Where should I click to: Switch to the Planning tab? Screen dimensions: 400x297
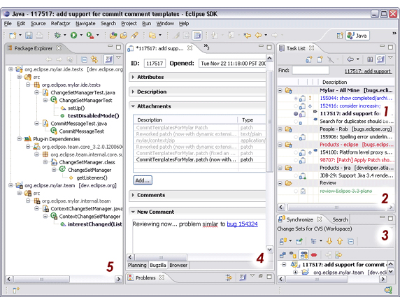pyautogui.click(x=137, y=265)
